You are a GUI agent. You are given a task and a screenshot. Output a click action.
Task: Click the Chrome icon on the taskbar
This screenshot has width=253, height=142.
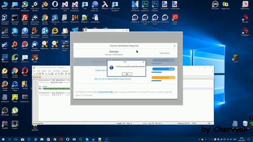pyautogui.click(x=55, y=139)
